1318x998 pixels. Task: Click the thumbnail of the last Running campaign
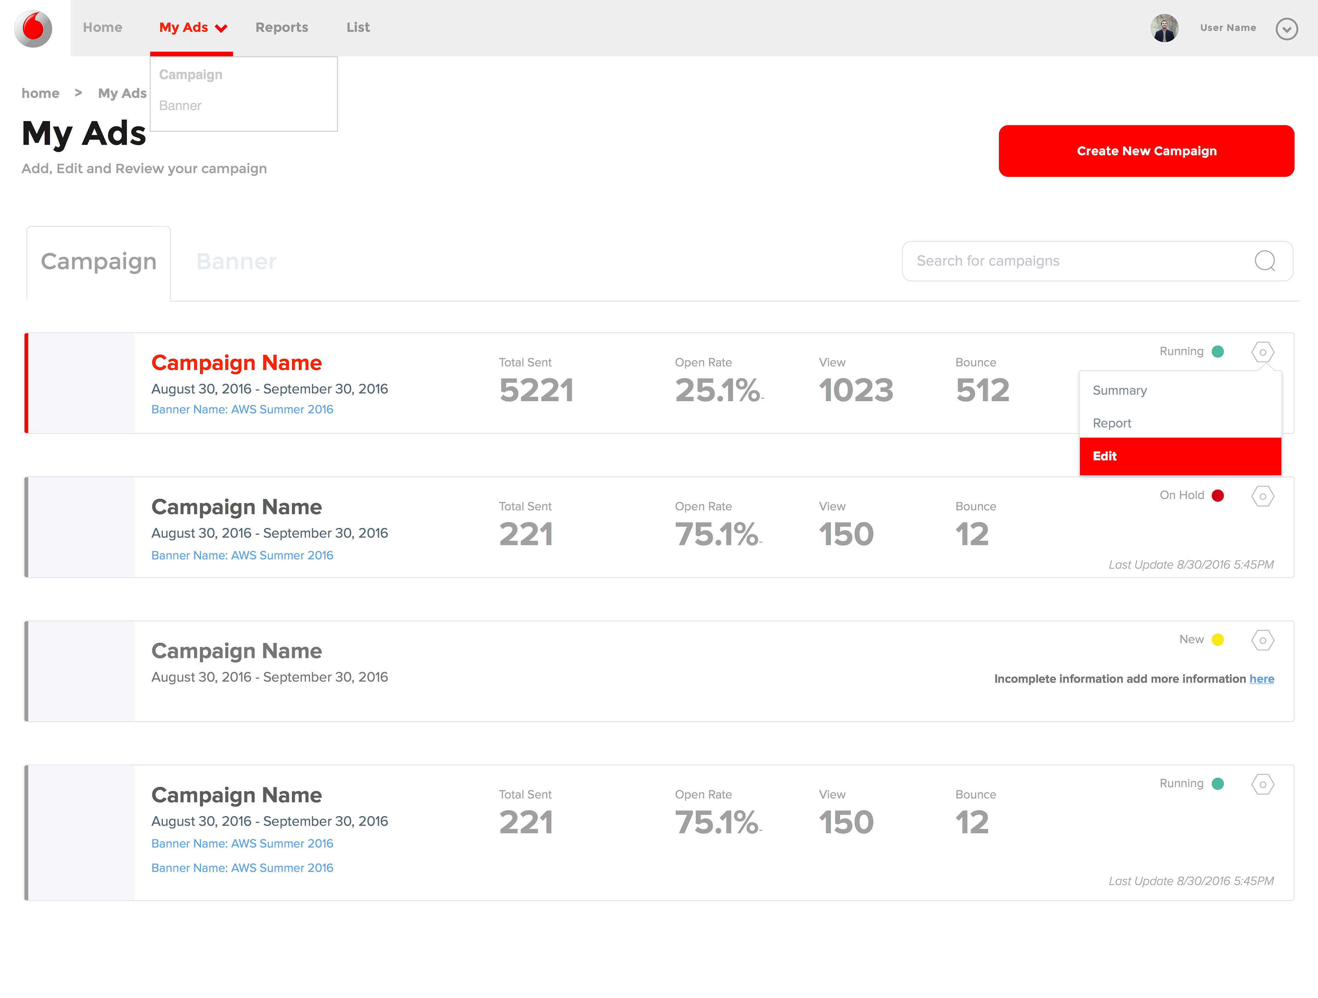(82, 833)
